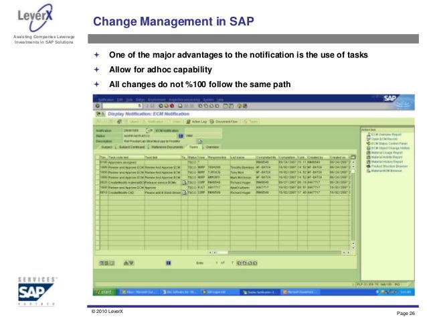
Task: Open Product Structure Browser link
Action: [388, 166]
